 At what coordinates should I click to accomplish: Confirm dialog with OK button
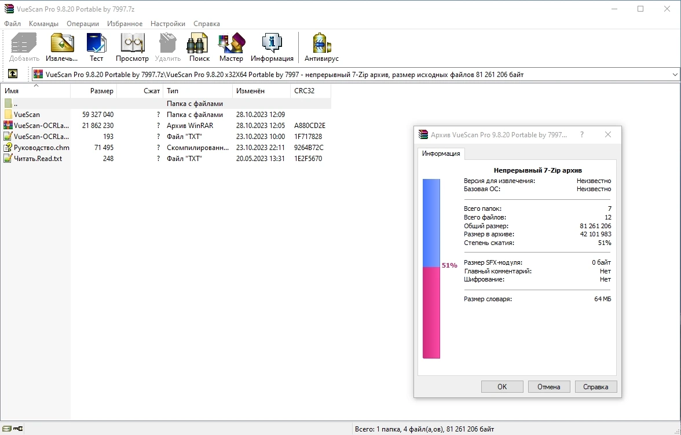pyautogui.click(x=502, y=387)
